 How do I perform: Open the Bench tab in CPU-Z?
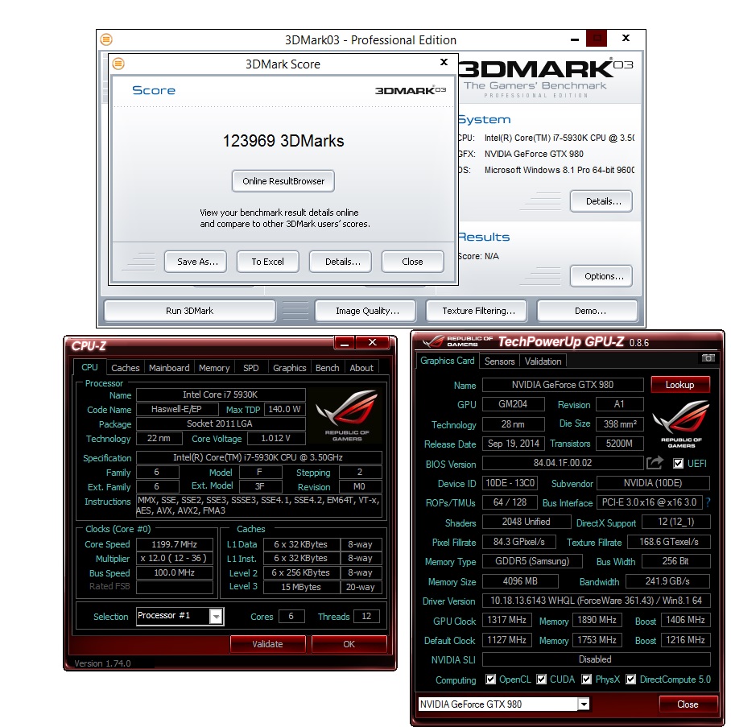tap(328, 367)
